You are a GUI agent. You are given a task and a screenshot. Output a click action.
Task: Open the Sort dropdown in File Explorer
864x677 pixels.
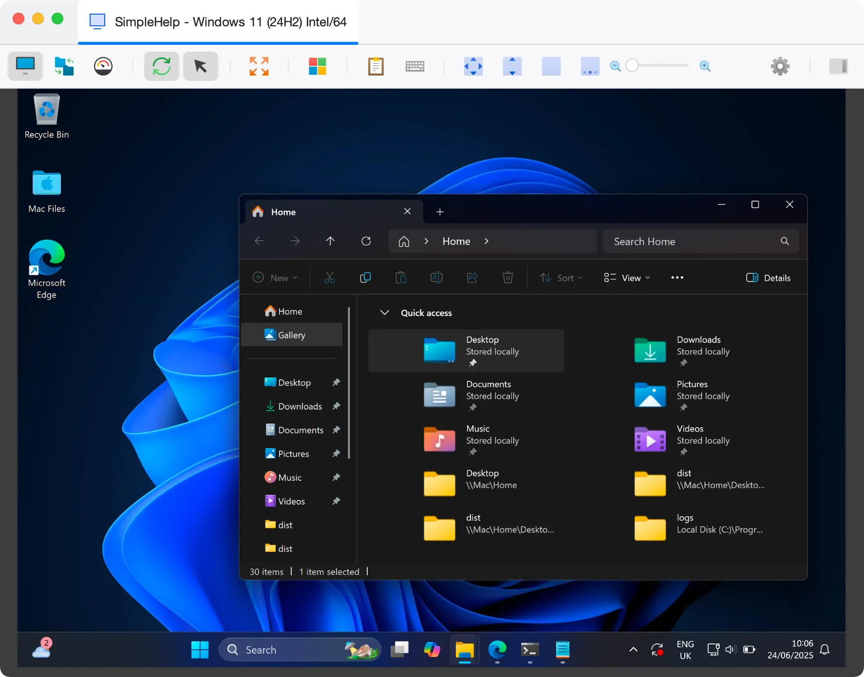[x=561, y=278]
